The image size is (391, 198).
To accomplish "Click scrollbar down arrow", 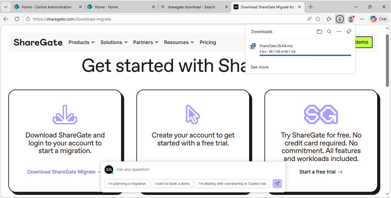I will 387,194.
